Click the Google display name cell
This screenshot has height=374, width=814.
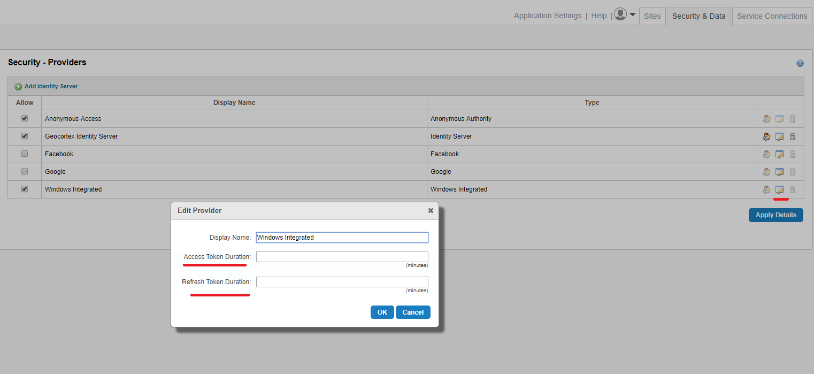(x=234, y=172)
